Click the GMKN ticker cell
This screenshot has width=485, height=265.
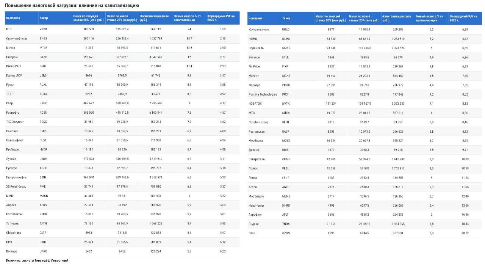pos(286,48)
